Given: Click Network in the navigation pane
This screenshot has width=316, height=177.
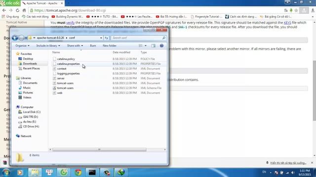Looking at the screenshot, I should pos(26,136).
